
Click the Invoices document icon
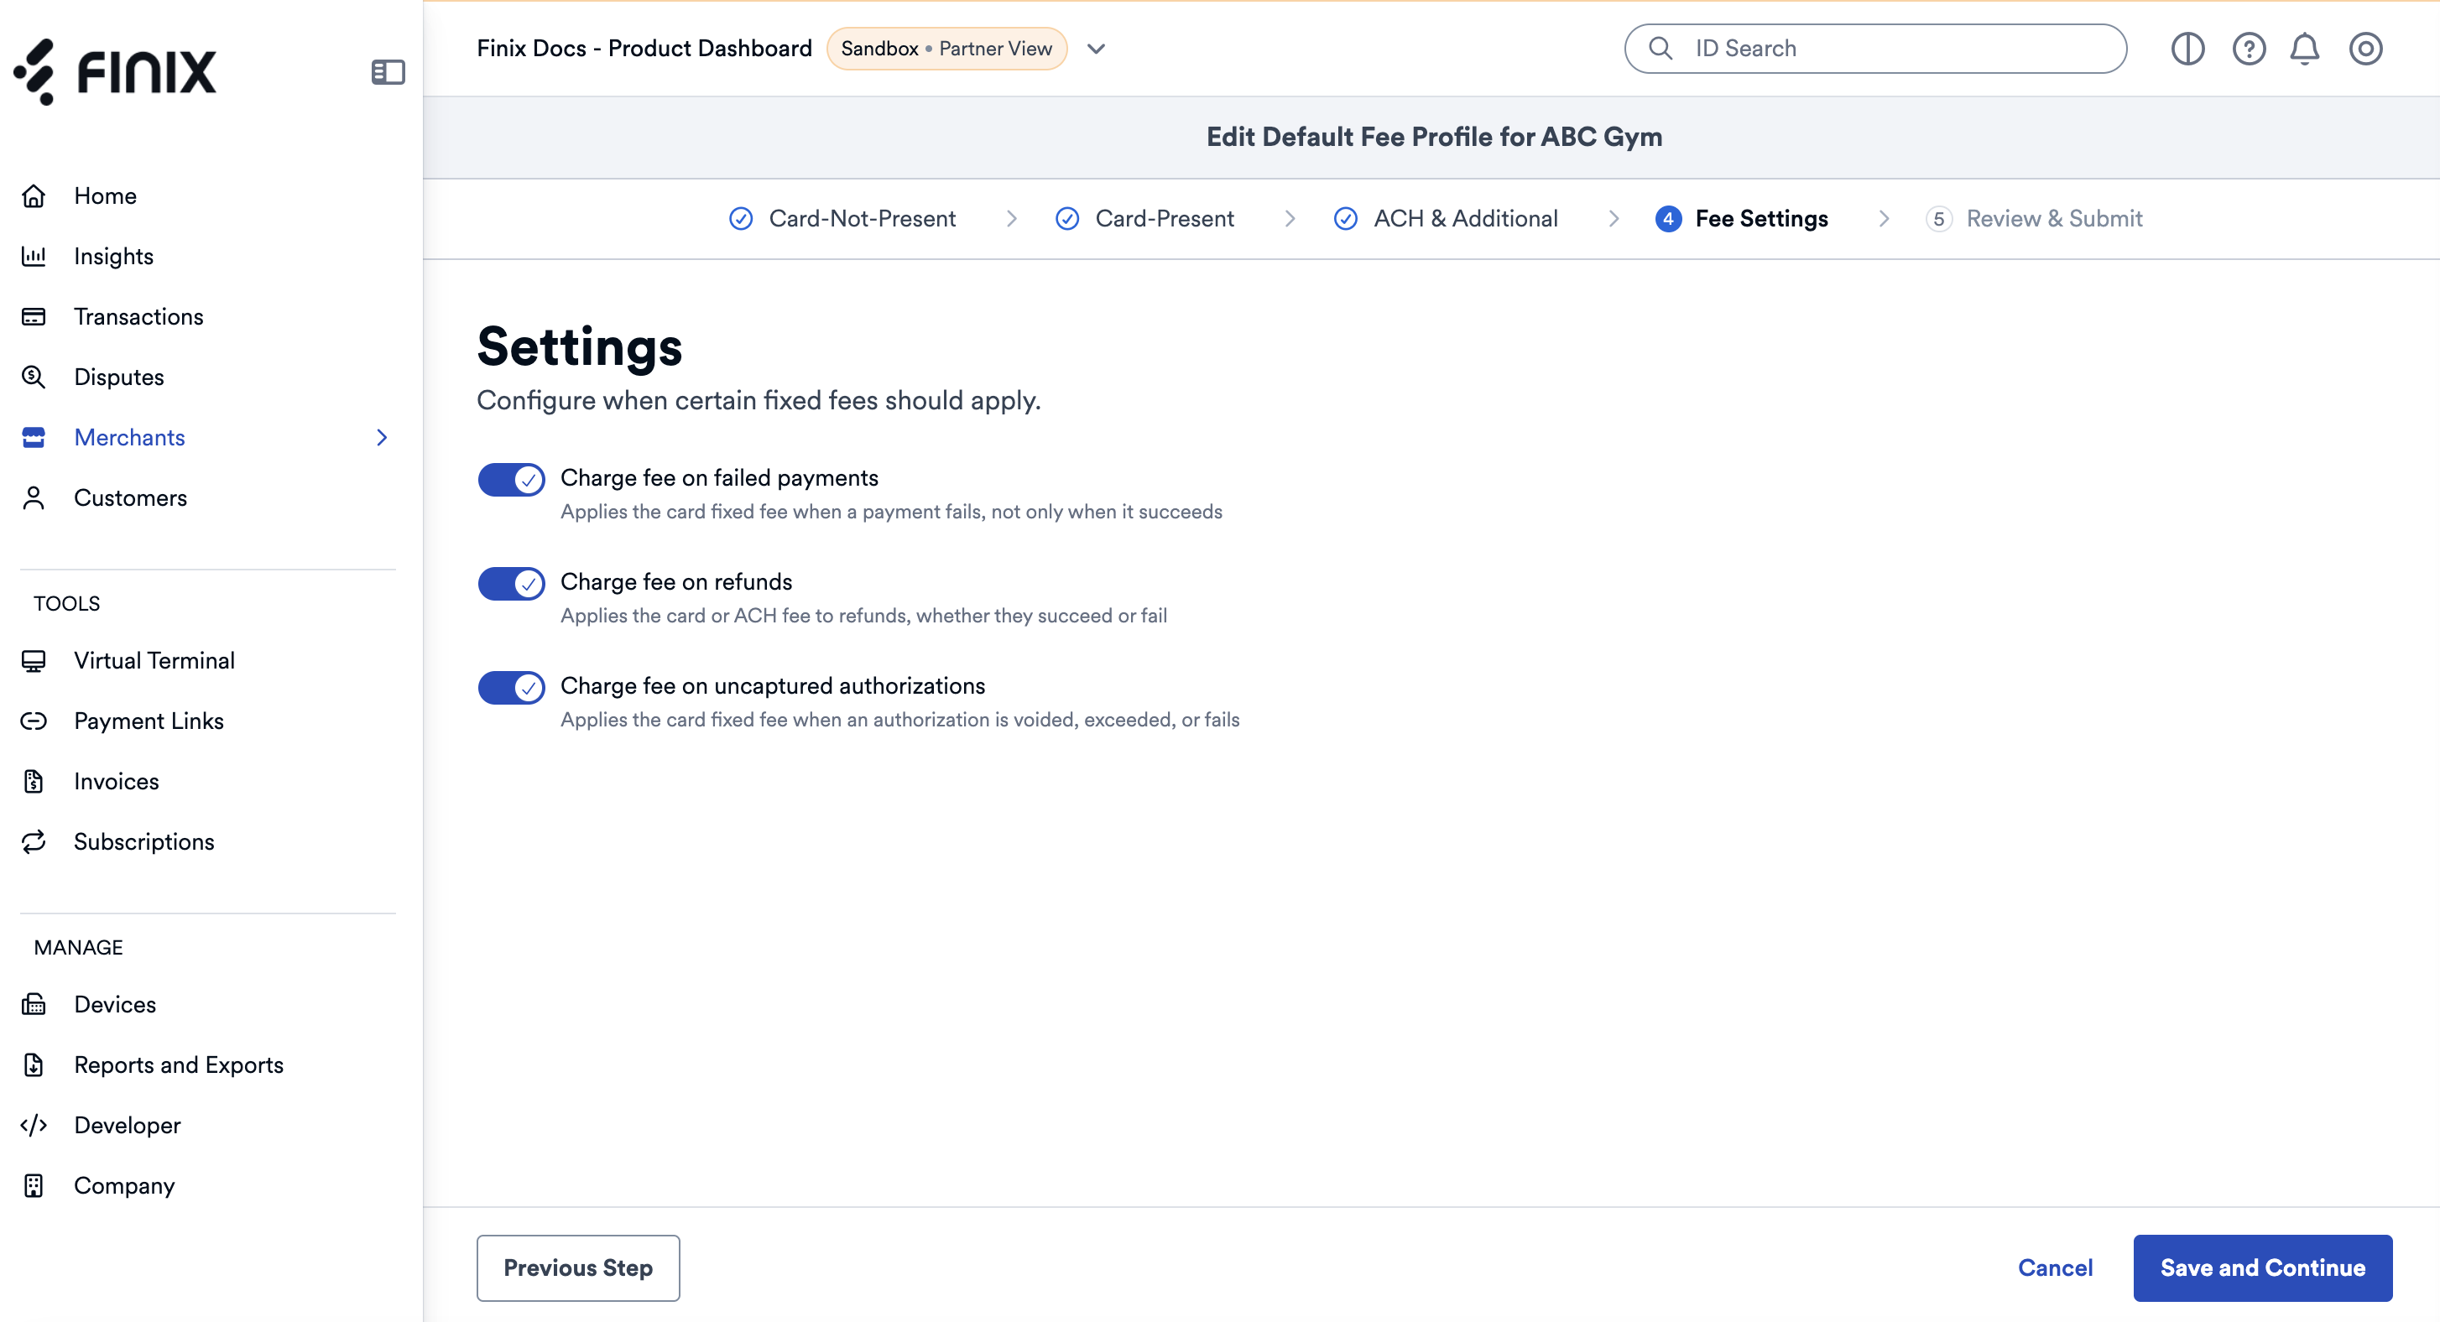click(34, 783)
